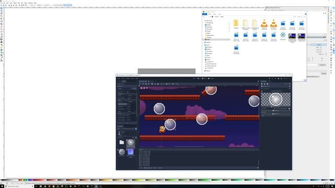
Task: Activate Scale Mode in Godot viewport toolbar
Action: click(149, 84)
